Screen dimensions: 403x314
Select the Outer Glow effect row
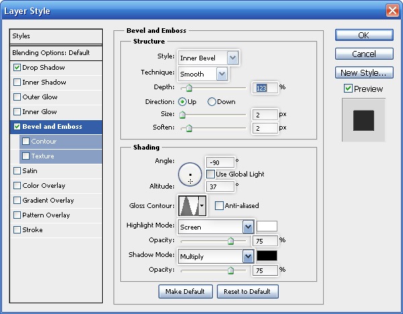pyautogui.click(x=56, y=97)
